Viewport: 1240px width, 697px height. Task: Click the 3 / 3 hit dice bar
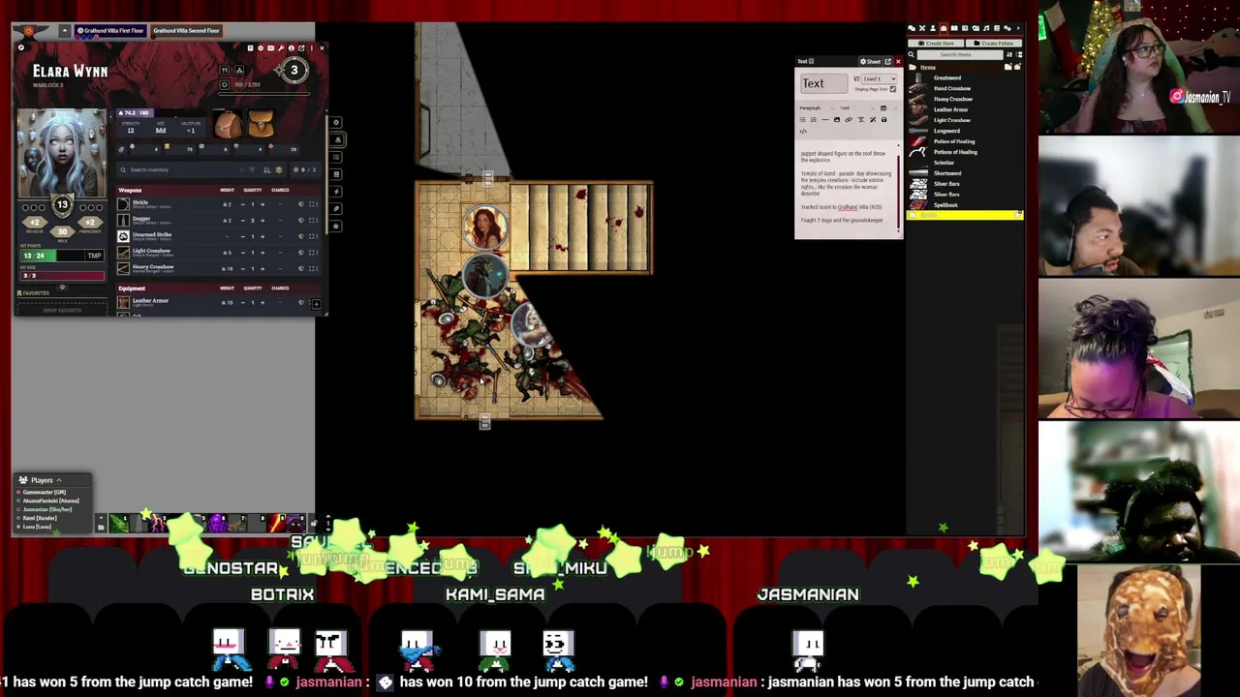click(x=62, y=276)
